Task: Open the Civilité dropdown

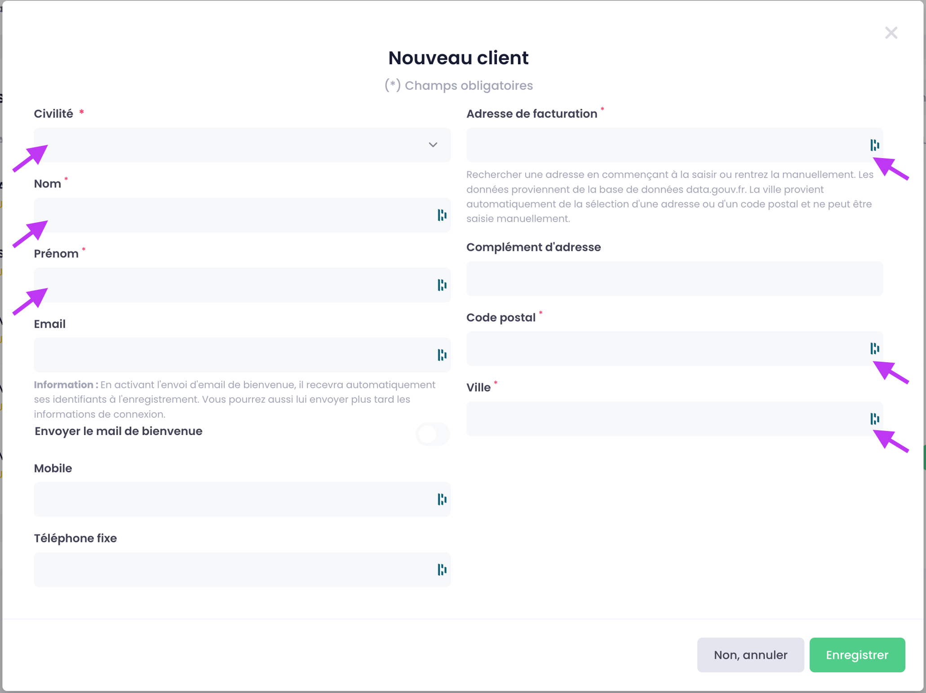Action: click(225, 145)
